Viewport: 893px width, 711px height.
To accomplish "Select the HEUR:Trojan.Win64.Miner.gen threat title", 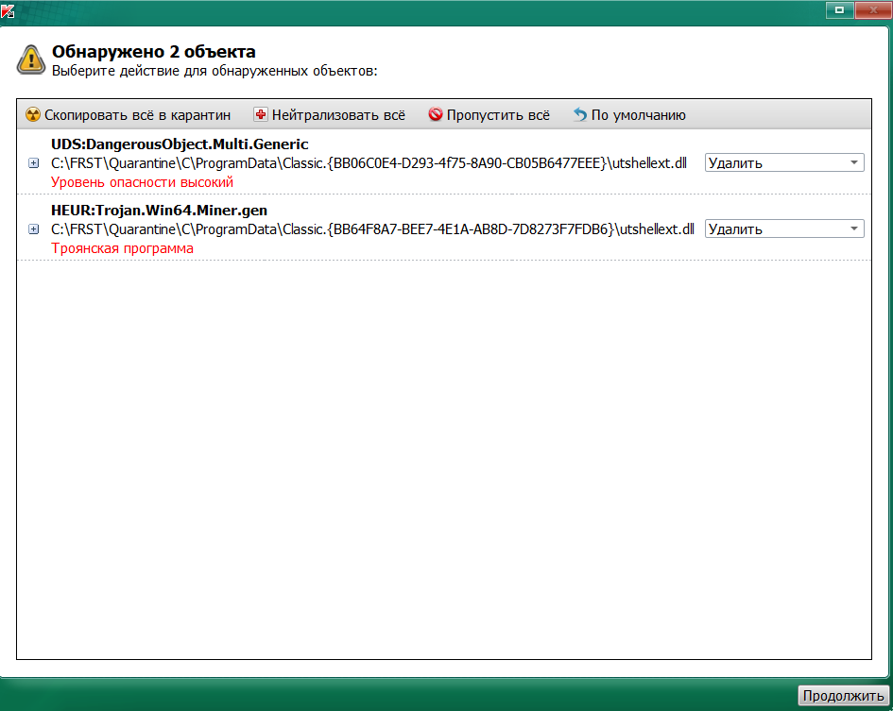I will [x=159, y=210].
